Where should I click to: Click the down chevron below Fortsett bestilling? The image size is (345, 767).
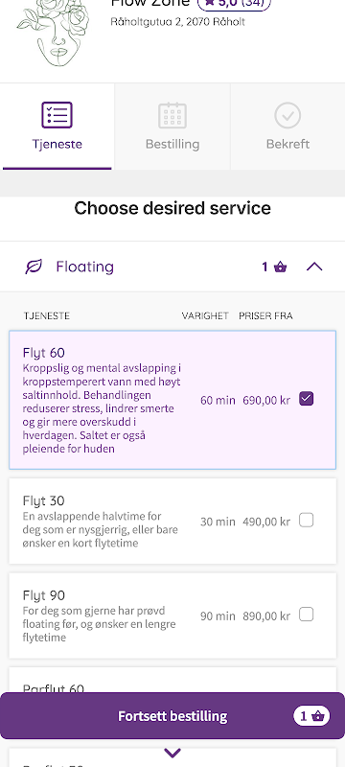point(172,753)
